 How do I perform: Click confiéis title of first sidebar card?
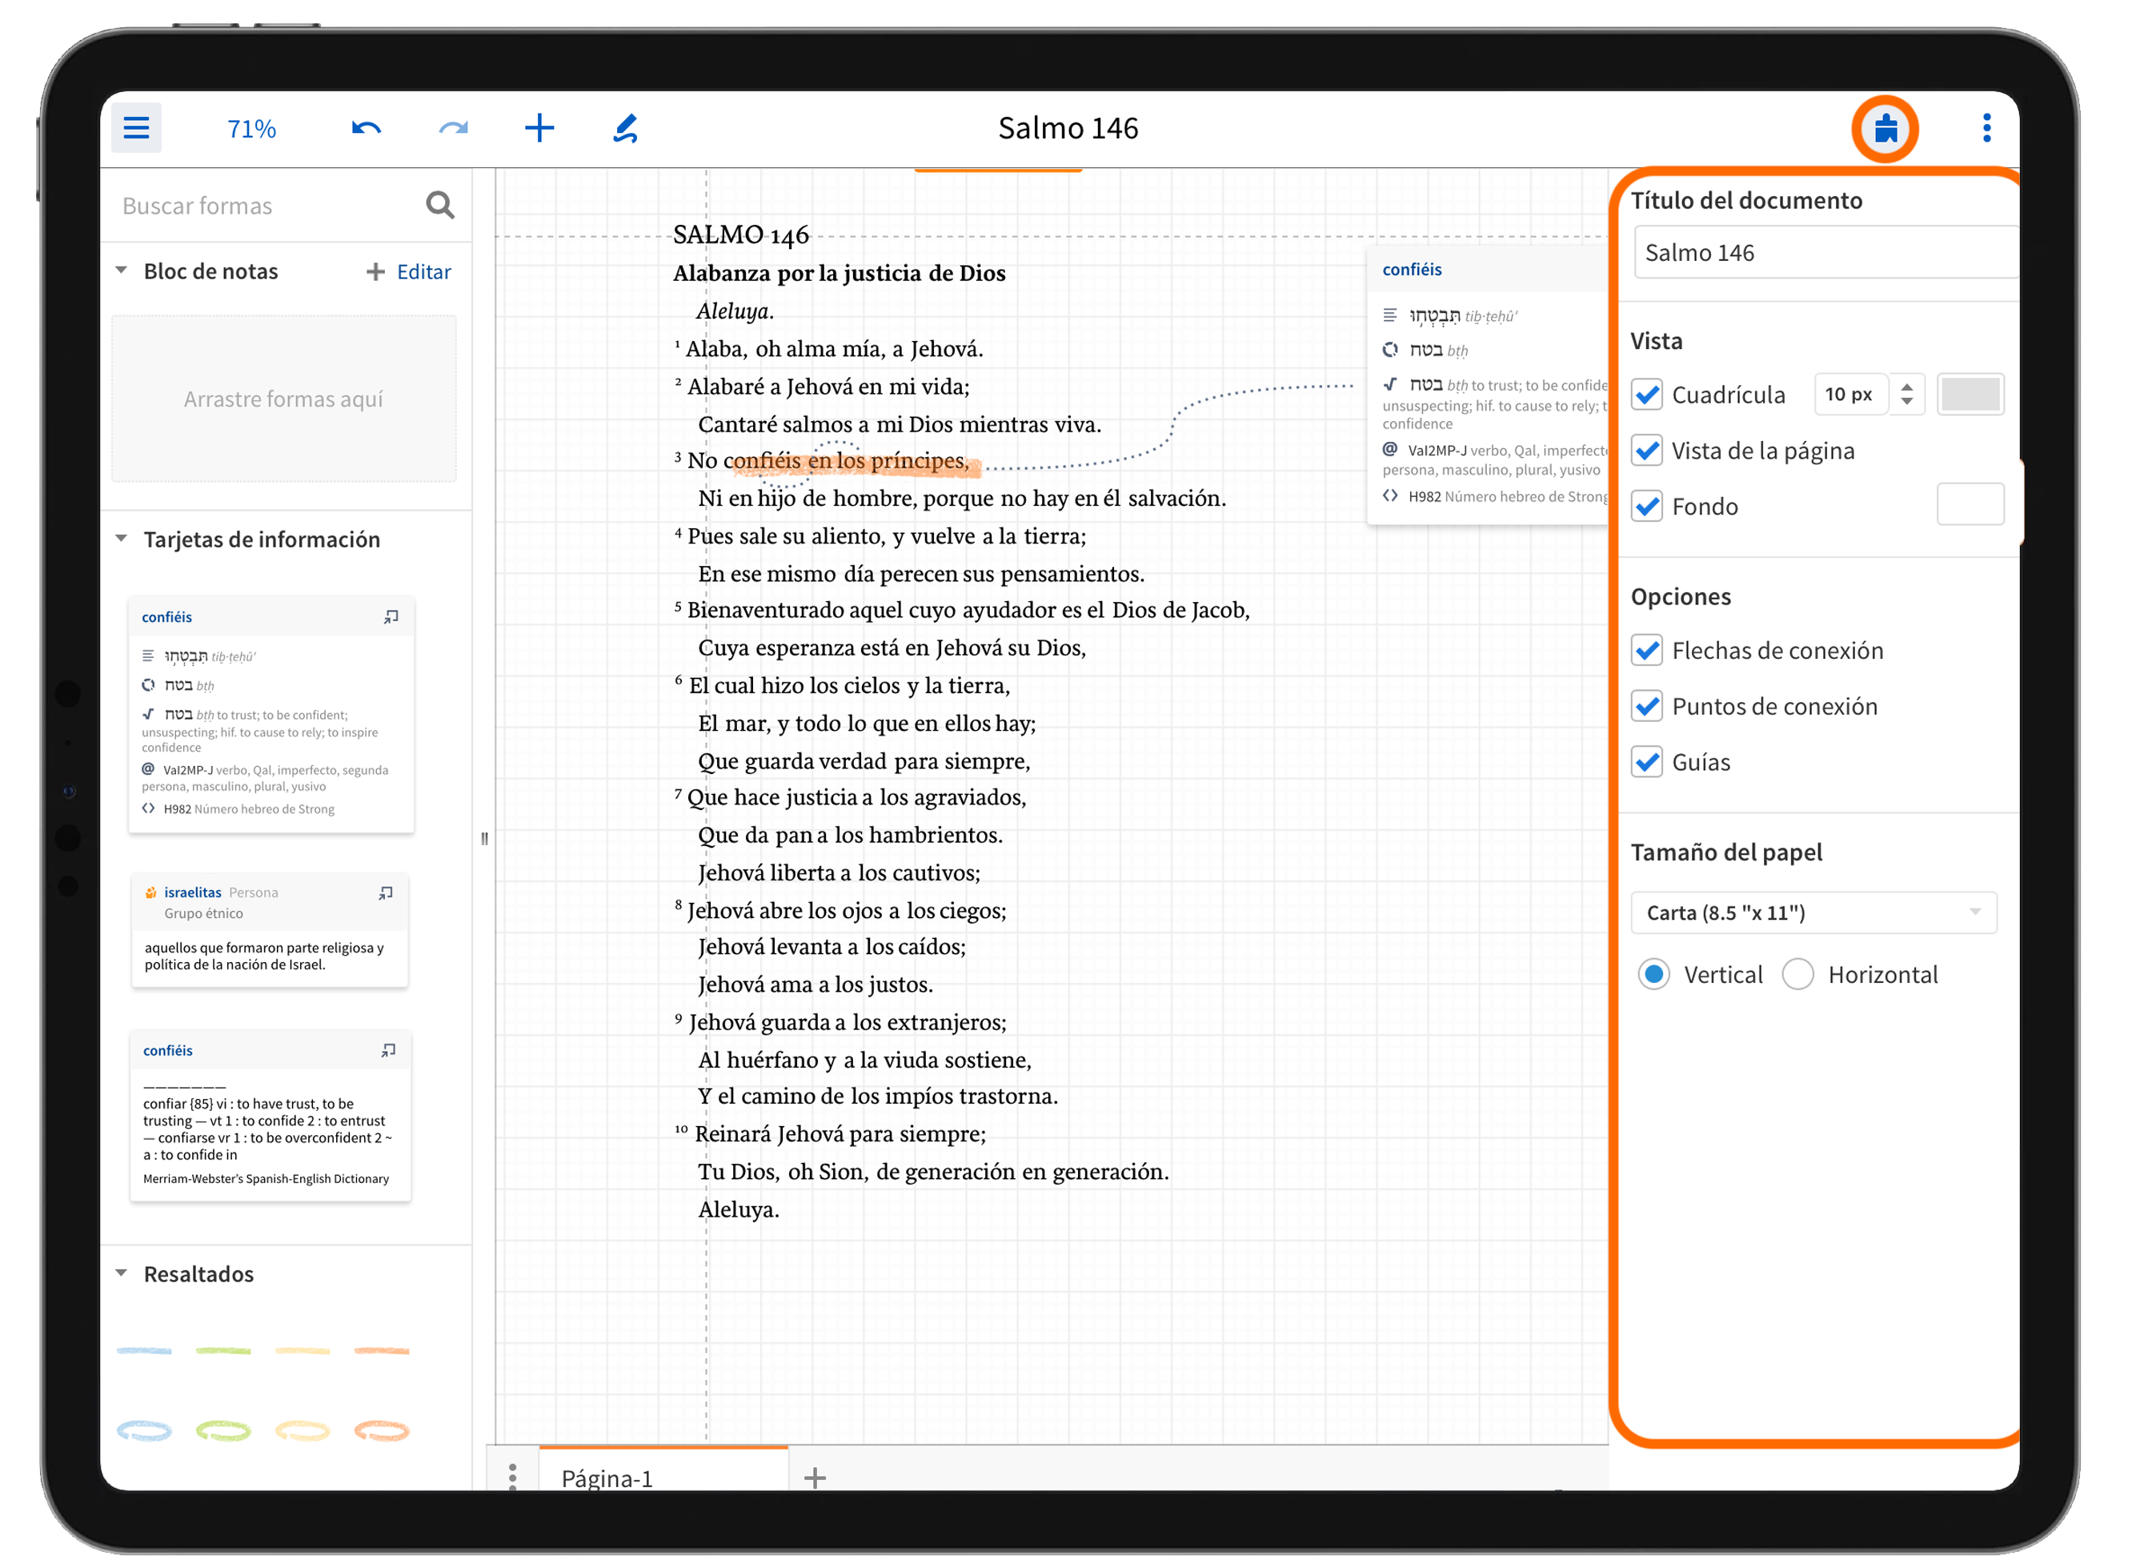click(x=166, y=618)
